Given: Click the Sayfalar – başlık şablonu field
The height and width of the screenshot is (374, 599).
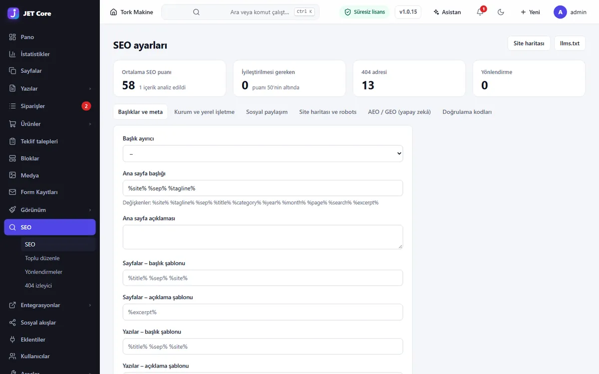Looking at the screenshot, I should pyautogui.click(x=263, y=278).
